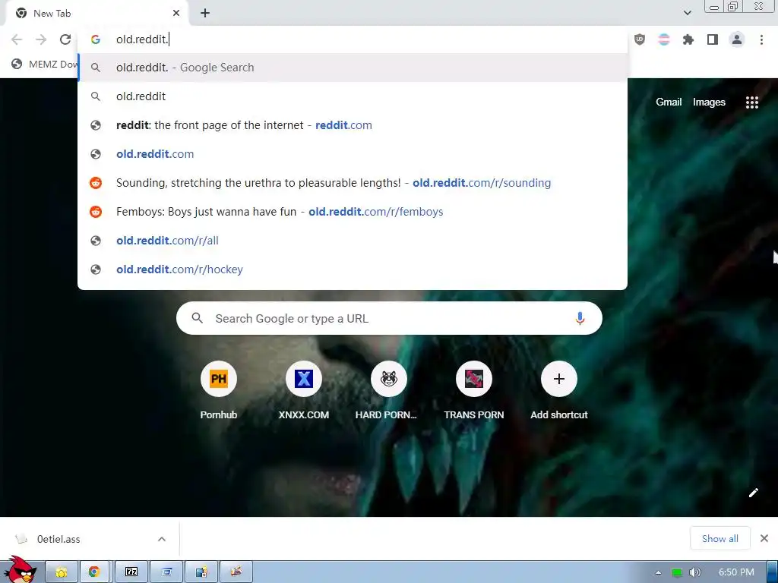Image resolution: width=778 pixels, height=583 pixels.
Task: Open Google Images link
Action: [x=709, y=102]
